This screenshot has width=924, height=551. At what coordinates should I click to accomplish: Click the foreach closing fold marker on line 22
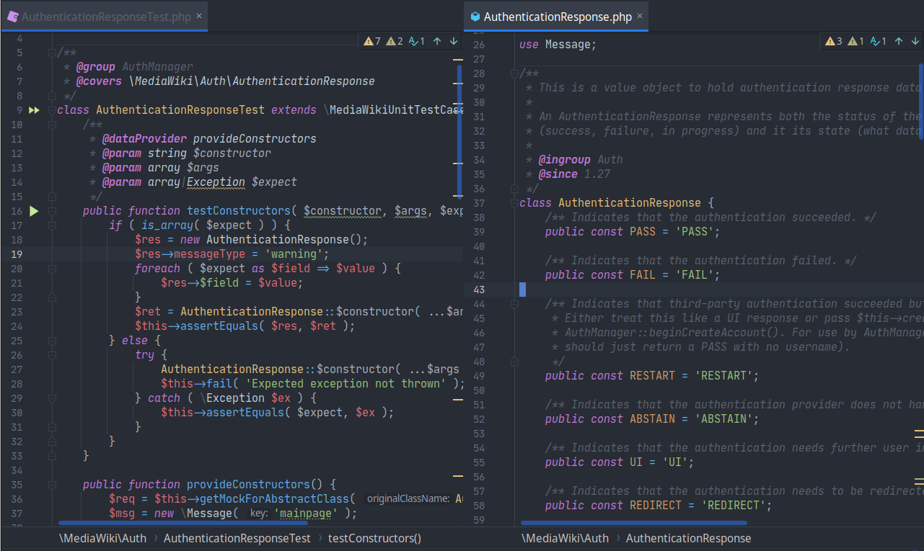coord(52,297)
